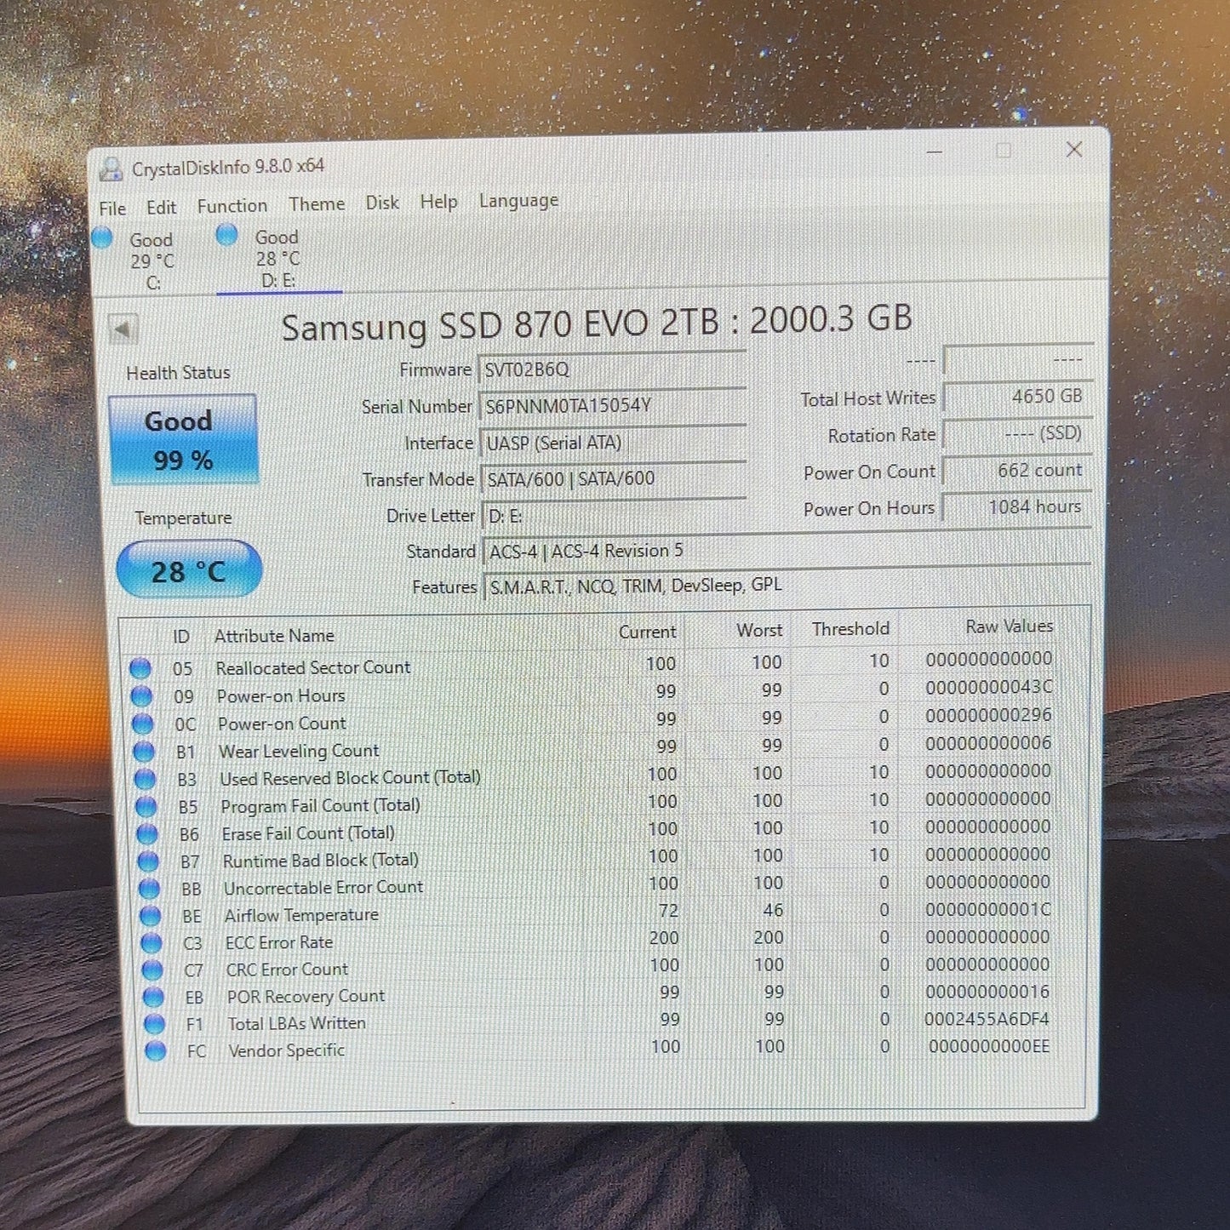This screenshot has height=1230, width=1230.
Task: Click status orb for Erase Fail Count
Action: (146, 834)
